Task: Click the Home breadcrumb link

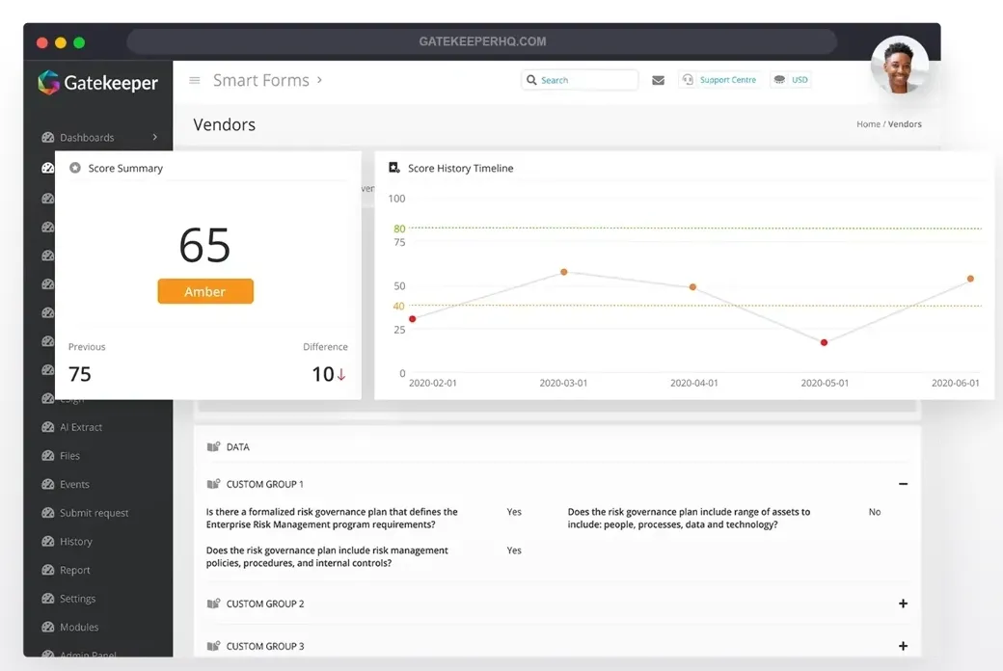Action: click(x=868, y=124)
